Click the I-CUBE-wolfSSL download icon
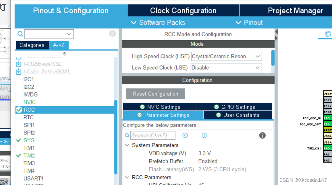Viewport: 332px width, 185px height. [19, 64]
